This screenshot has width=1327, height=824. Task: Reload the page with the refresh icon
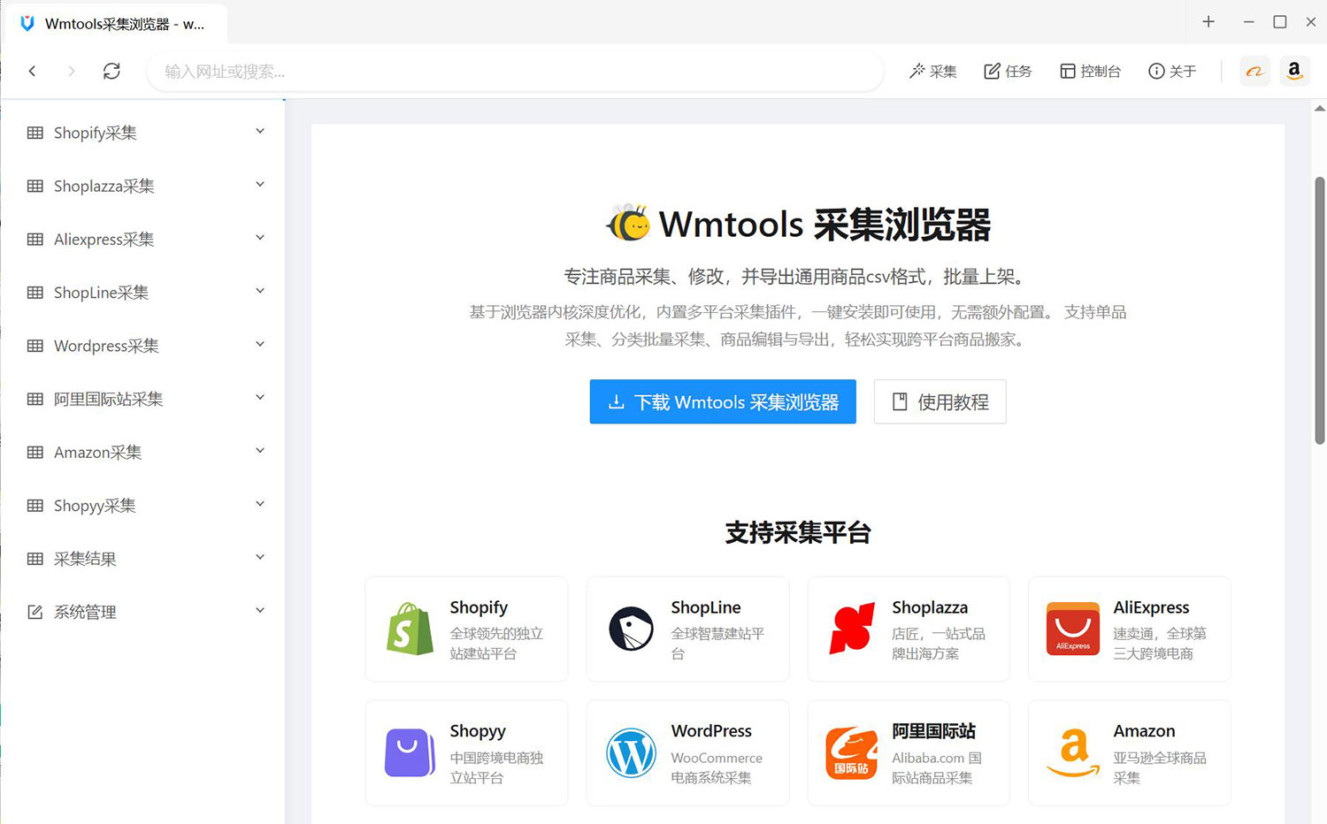coord(111,71)
